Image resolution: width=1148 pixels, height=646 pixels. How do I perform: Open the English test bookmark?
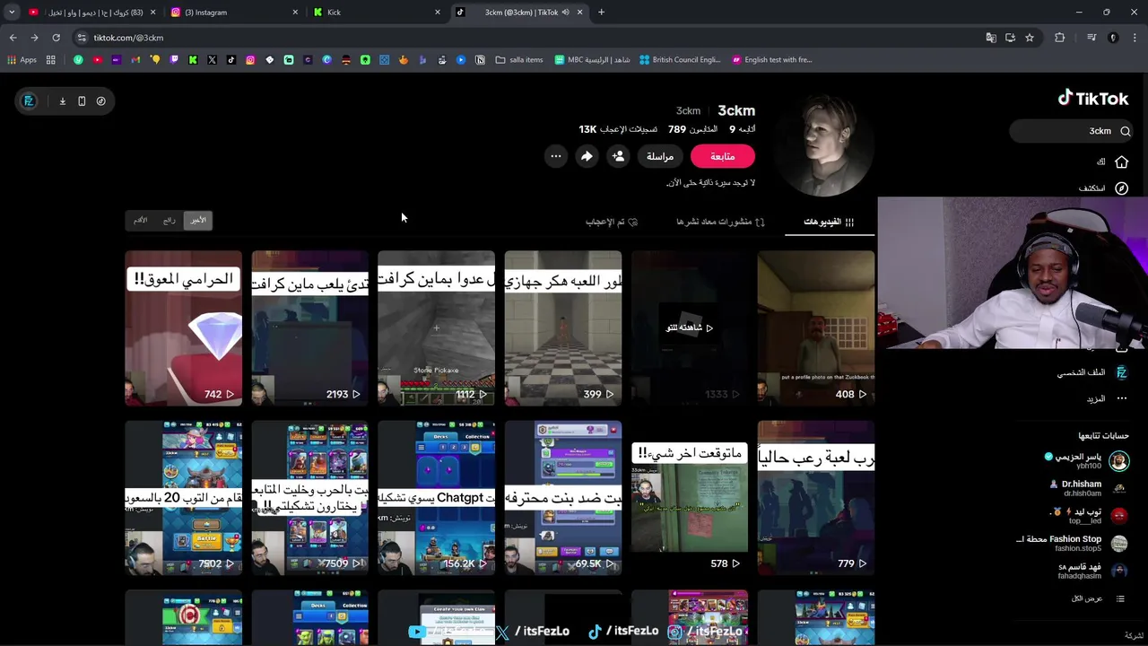point(771,60)
